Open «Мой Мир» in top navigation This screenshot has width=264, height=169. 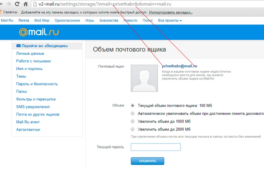pos(42,21)
